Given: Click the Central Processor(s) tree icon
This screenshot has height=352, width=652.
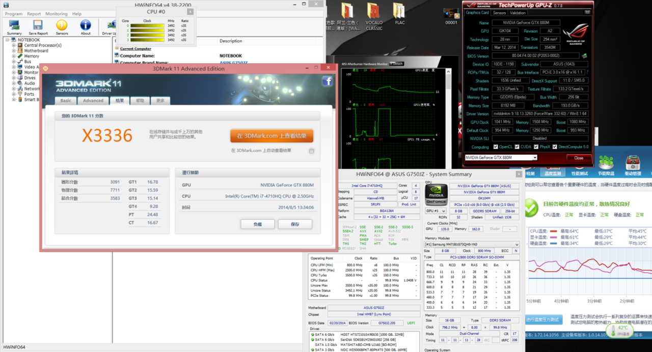Looking at the screenshot, I should click(x=21, y=45).
